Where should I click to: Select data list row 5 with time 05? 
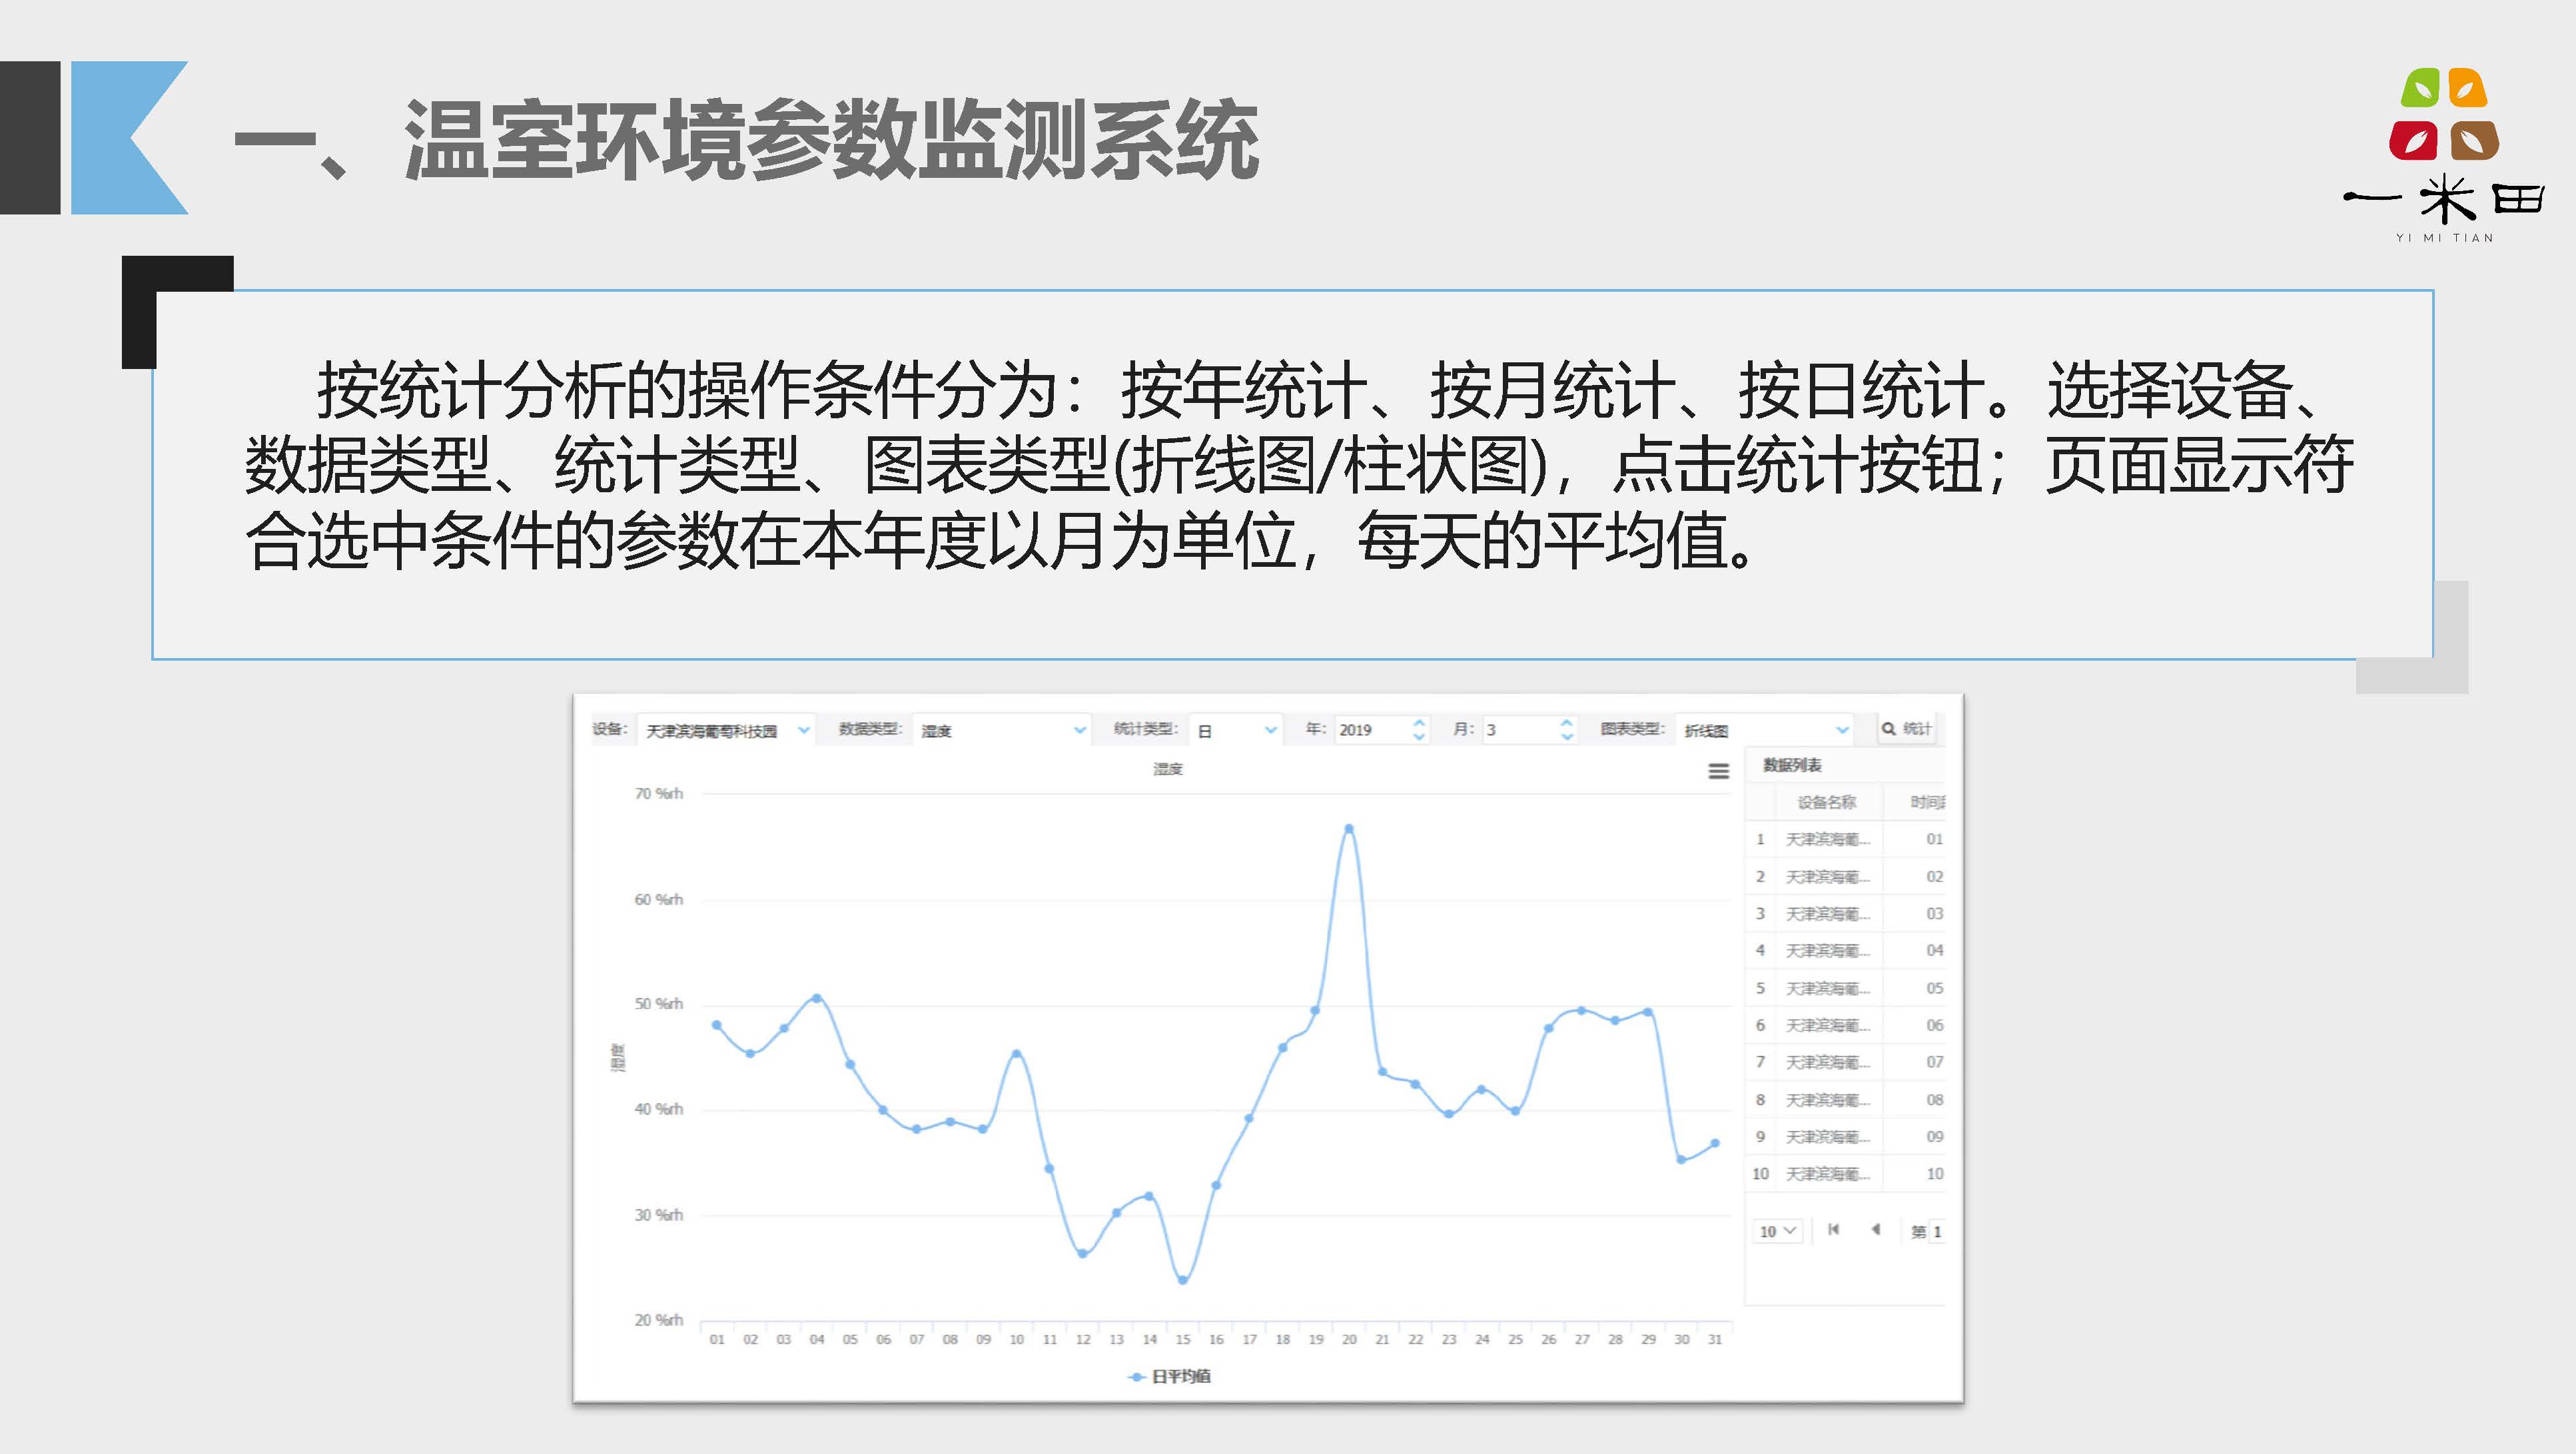1846,988
